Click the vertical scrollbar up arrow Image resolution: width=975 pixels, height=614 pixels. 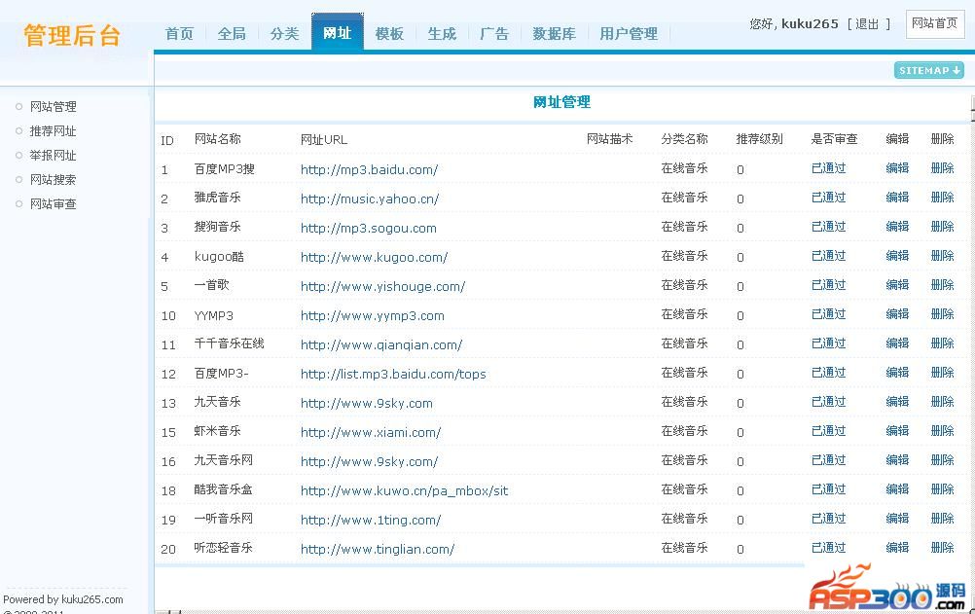pos(971,103)
